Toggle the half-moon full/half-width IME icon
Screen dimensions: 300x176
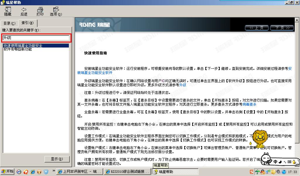(280, 162)
